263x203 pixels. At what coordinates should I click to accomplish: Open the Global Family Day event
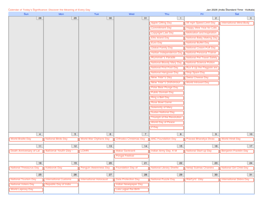pyautogui.click(x=167, y=48)
